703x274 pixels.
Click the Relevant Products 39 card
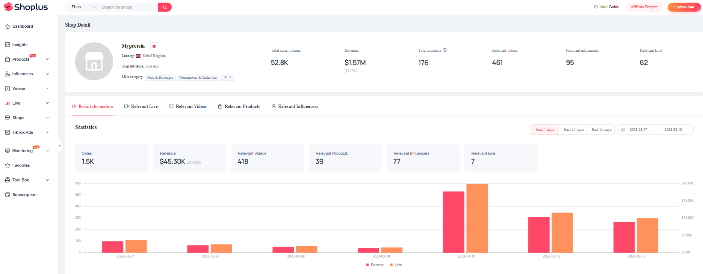(345, 158)
